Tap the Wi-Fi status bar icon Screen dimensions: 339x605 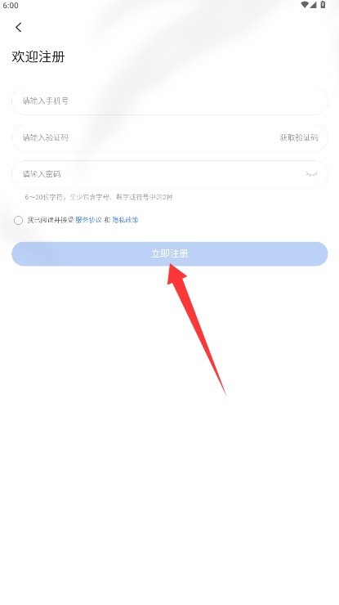[305, 5]
